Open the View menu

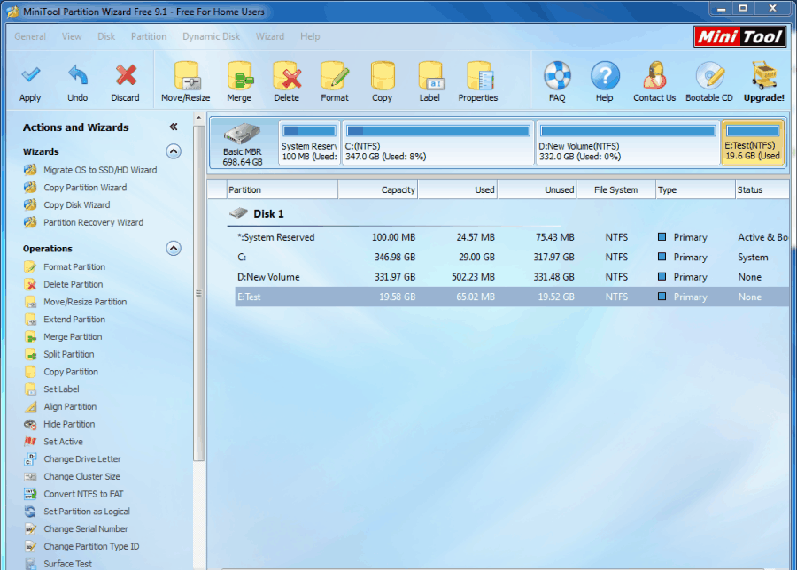(x=72, y=36)
